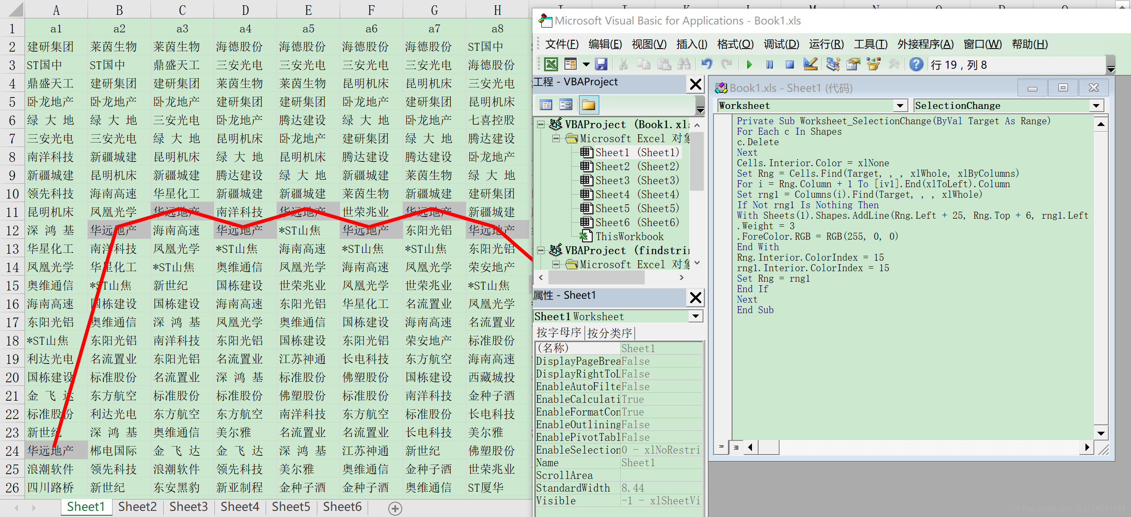This screenshot has width=1131, height=517.
Task: Click the StandardWidth 8.44 property value
Action: [661, 488]
